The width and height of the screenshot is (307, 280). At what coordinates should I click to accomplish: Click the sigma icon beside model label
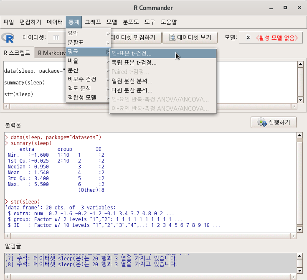(x=248, y=38)
